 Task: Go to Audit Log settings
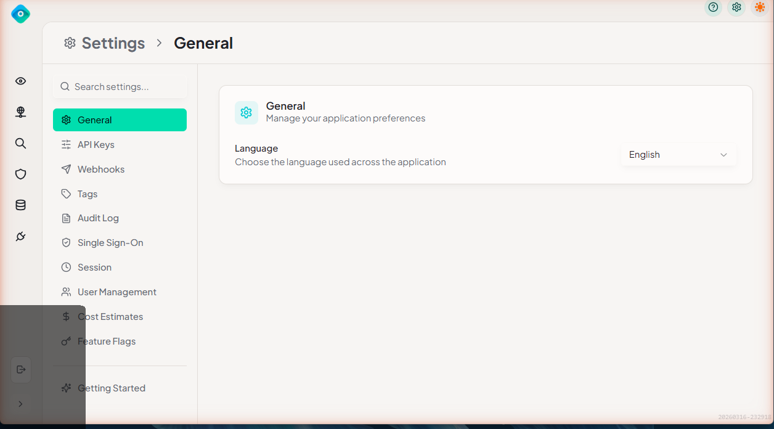[98, 218]
